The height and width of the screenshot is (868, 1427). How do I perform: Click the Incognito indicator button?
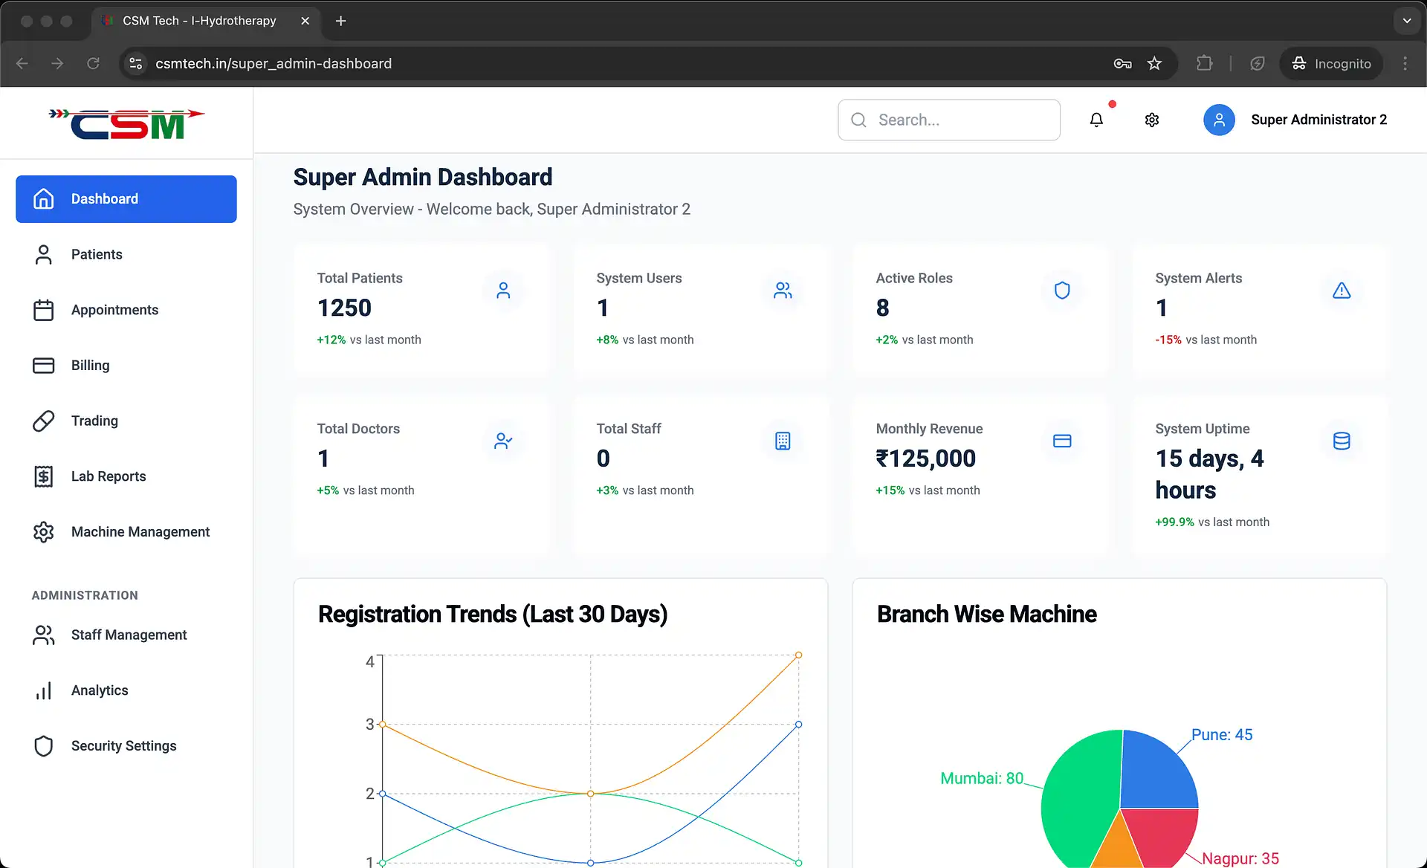1331,63
